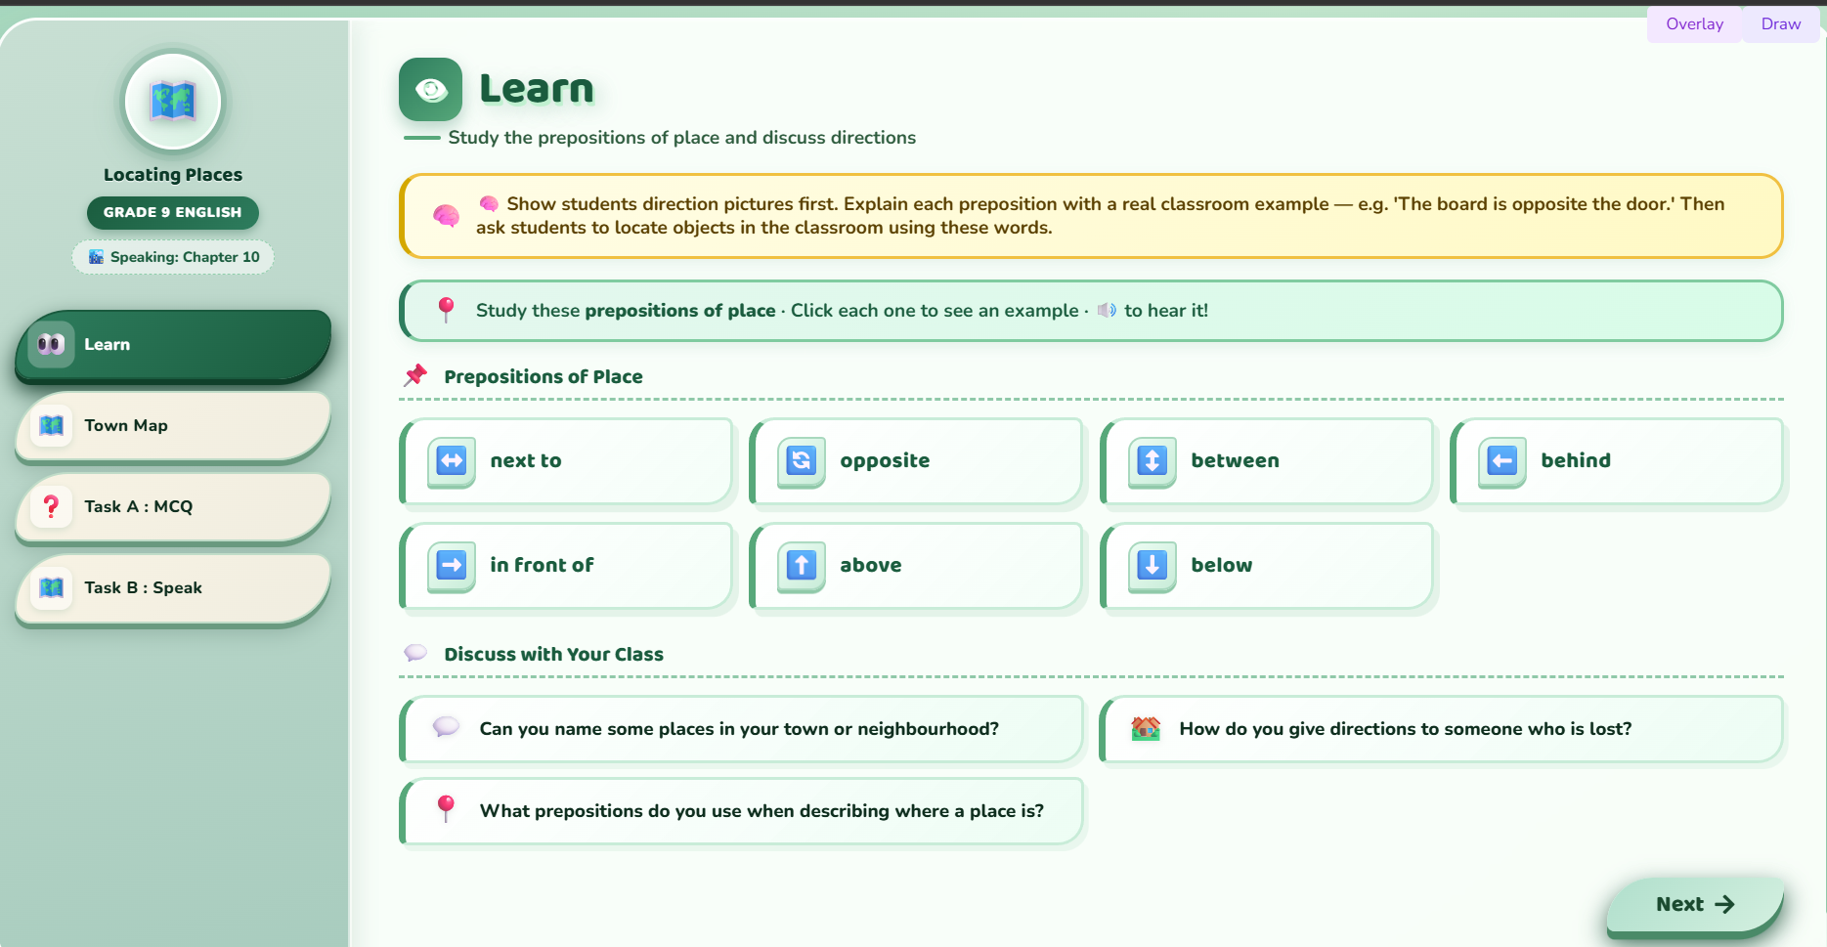This screenshot has height=947, width=1827.
Task: Click the speech bubble icon in places question
Action: (446, 727)
